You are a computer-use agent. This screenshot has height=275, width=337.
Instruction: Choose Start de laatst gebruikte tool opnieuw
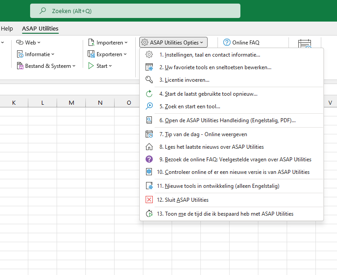pyautogui.click(x=231, y=94)
